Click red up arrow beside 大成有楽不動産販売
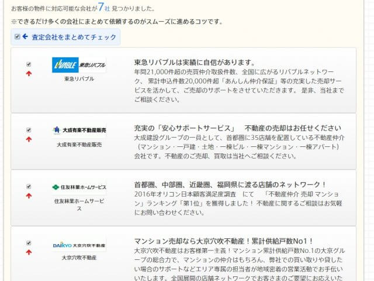 pyautogui.click(x=29, y=139)
